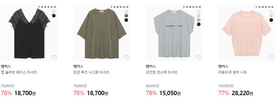View gray modern-seer printed tee image
Image resolution: width=280 pixels, height=106 pixels.
(x=174, y=33)
